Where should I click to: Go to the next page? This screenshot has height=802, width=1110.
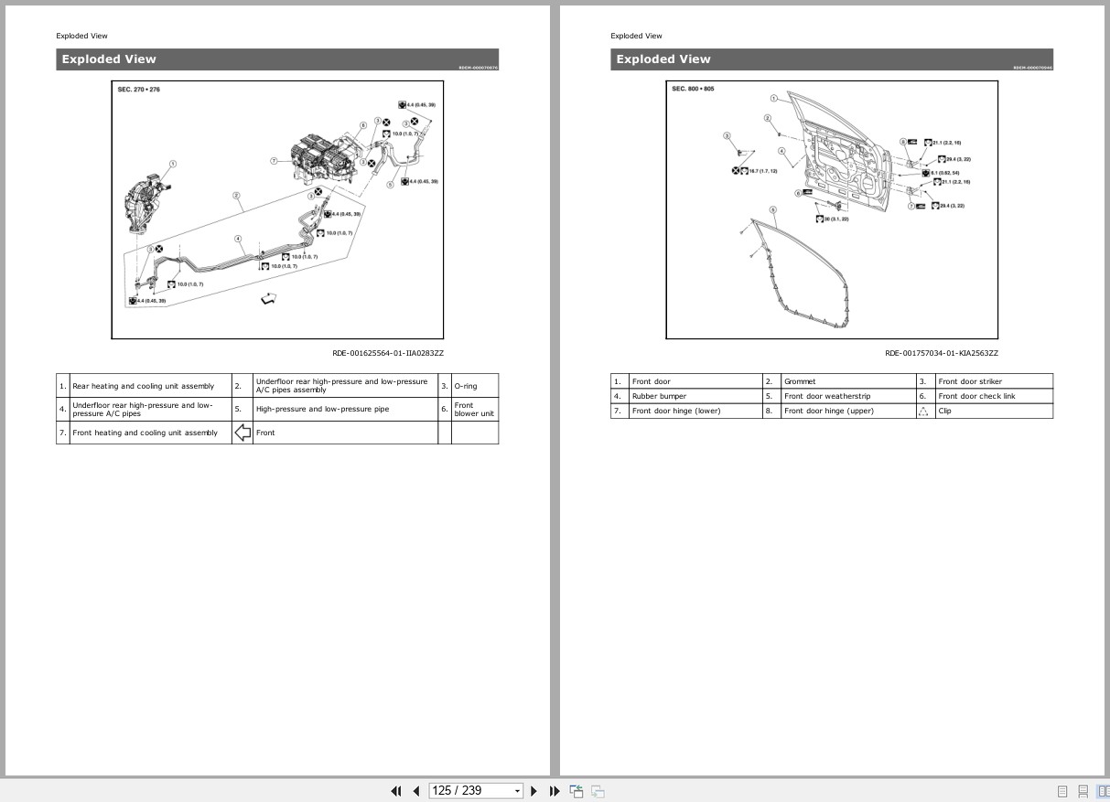(x=534, y=791)
